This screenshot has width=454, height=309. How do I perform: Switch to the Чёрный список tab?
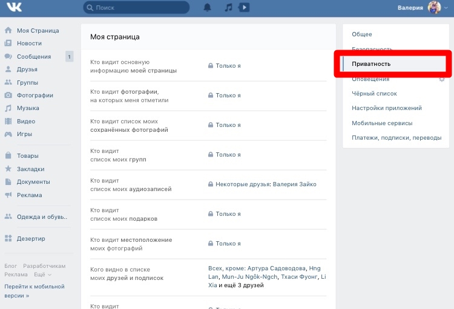[x=374, y=94]
